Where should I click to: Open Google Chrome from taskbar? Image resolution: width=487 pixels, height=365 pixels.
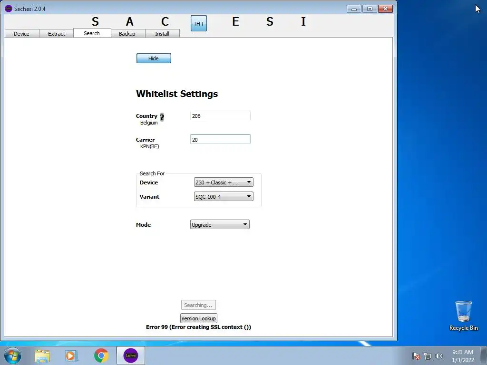point(101,355)
